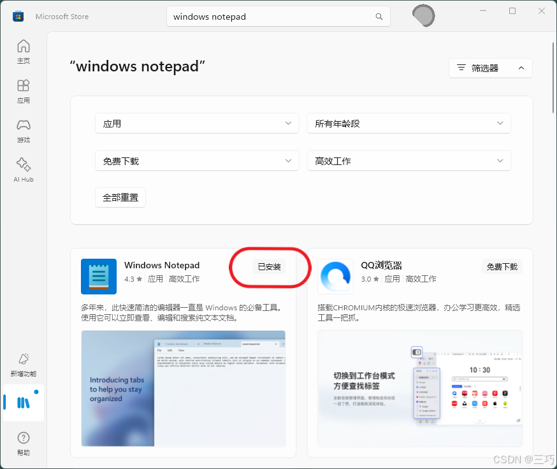Open 帮助 help
This screenshot has height=469, width=557.
point(24,444)
